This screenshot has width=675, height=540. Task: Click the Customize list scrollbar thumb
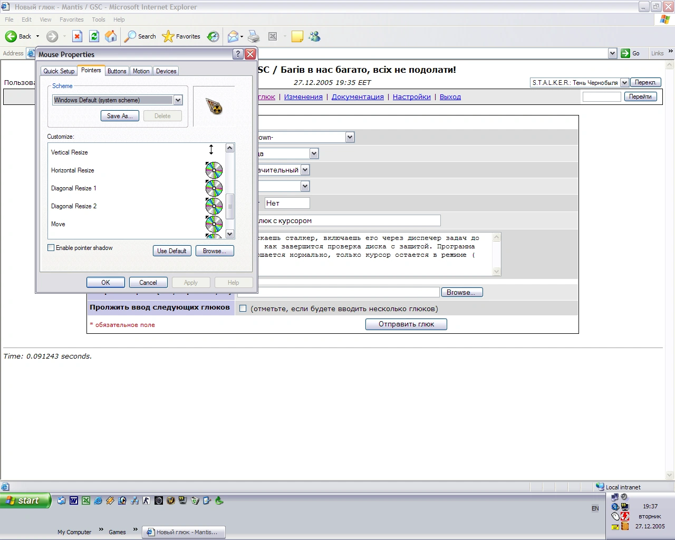(x=229, y=206)
